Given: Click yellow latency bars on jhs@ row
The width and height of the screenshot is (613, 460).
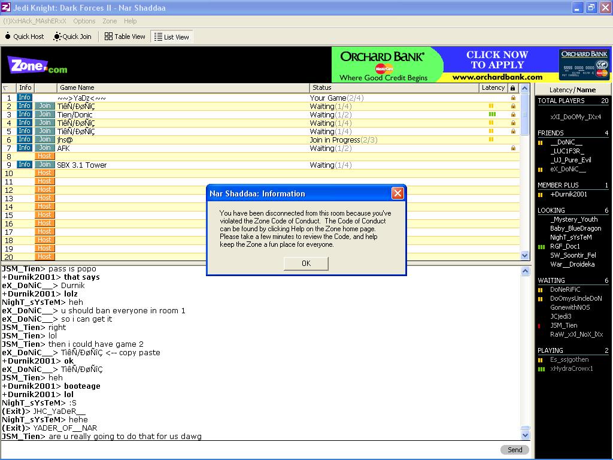Looking at the screenshot, I should (491, 139).
